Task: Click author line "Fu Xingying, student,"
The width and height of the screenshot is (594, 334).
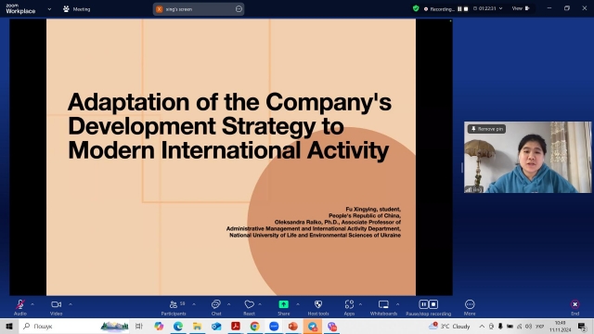Action: click(373, 209)
